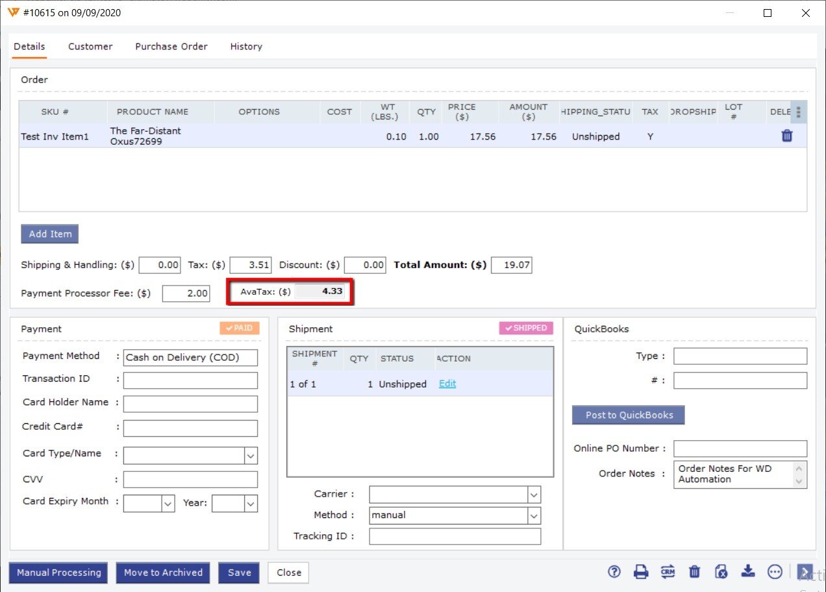Screen dimensions: 826x592
Task: Click into the CVV field
Action: (x=190, y=480)
